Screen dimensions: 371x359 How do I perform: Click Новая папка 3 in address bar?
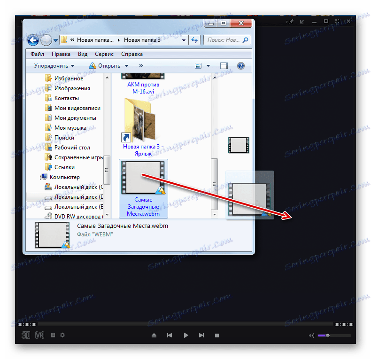tap(142, 40)
